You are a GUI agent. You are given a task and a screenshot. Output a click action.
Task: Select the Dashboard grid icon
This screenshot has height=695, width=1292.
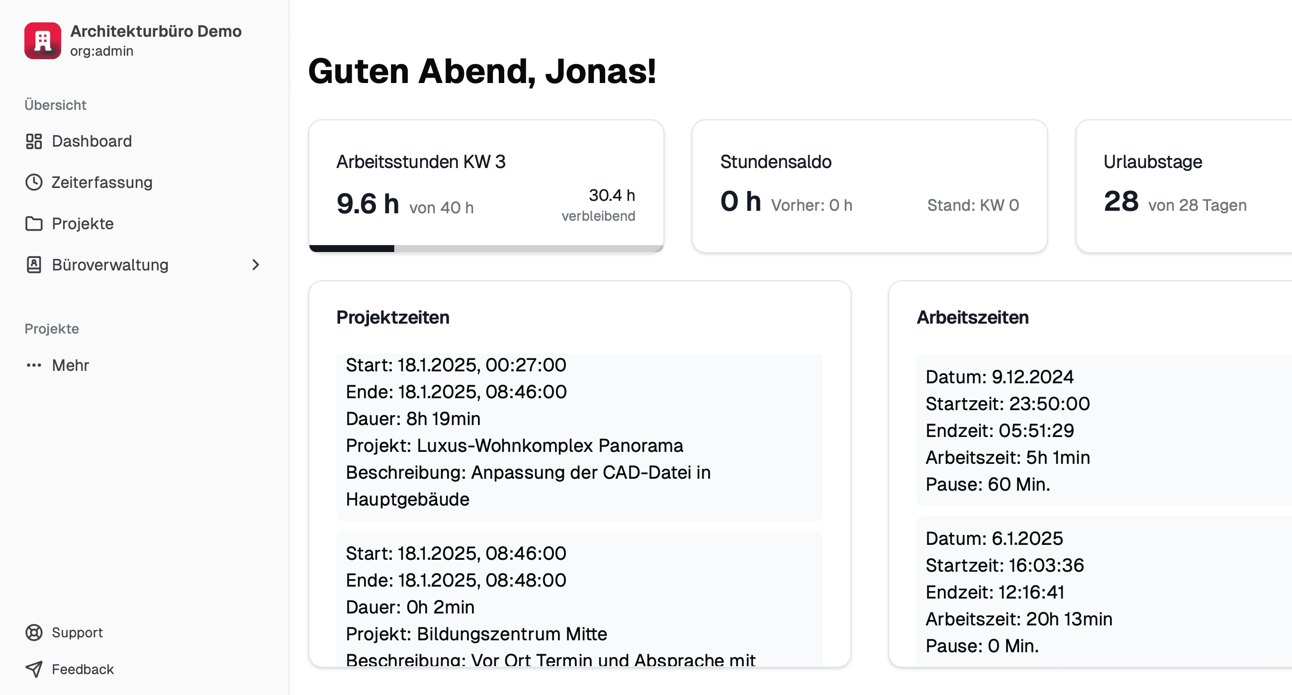point(34,141)
